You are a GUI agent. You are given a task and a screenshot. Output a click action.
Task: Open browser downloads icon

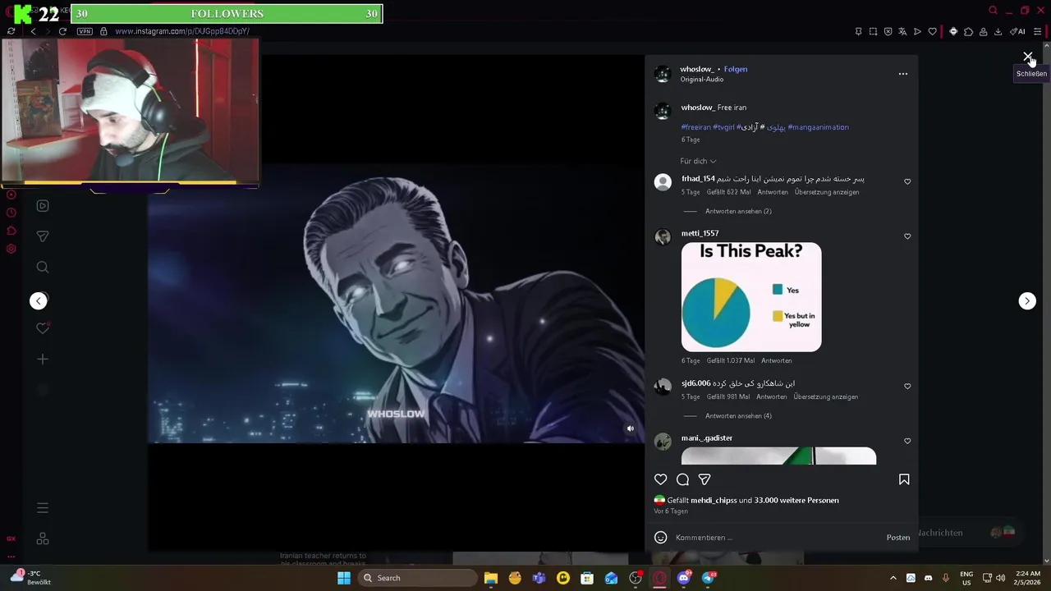[998, 31]
